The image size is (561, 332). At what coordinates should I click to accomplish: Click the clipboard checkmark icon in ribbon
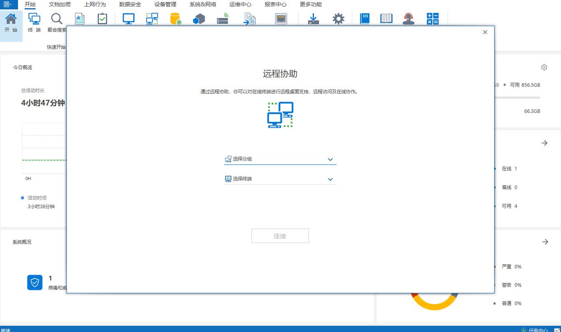[x=103, y=18]
